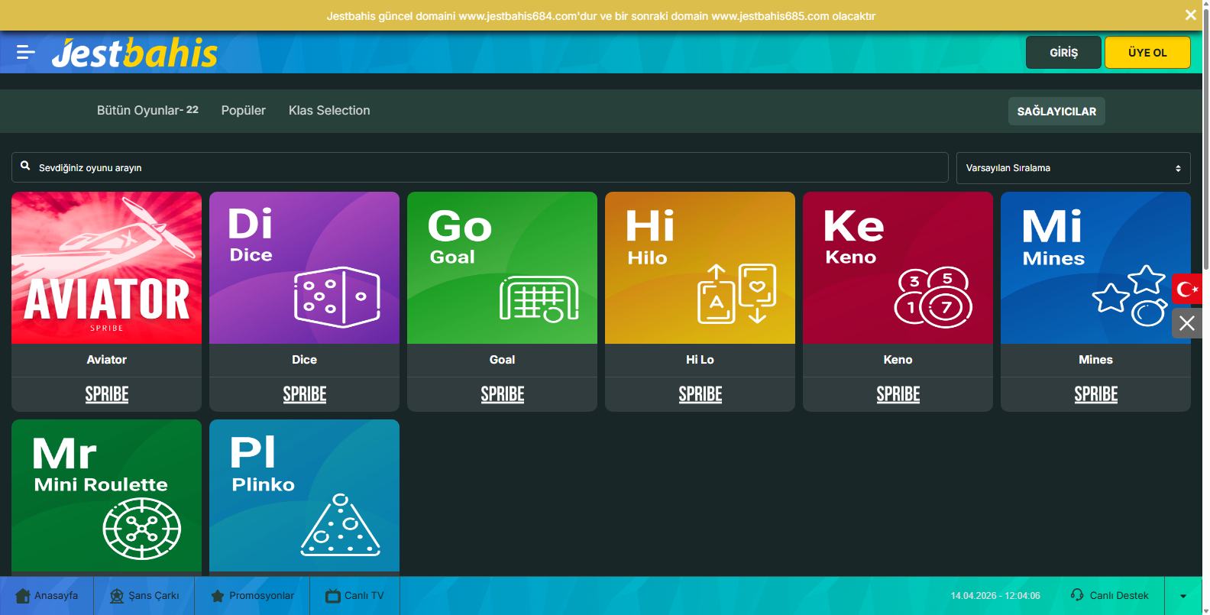Click the search magnifier icon
The height and width of the screenshot is (615, 1210).
(x=25, y=166)
